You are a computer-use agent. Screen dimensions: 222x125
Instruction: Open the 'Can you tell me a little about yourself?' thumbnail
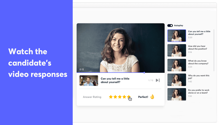tap(176, 36)
